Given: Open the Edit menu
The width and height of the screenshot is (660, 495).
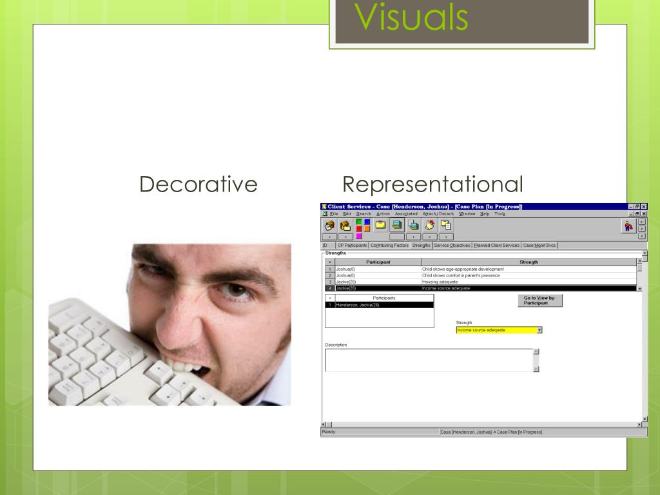Looking at the screenshot, I should coord(347,214).
